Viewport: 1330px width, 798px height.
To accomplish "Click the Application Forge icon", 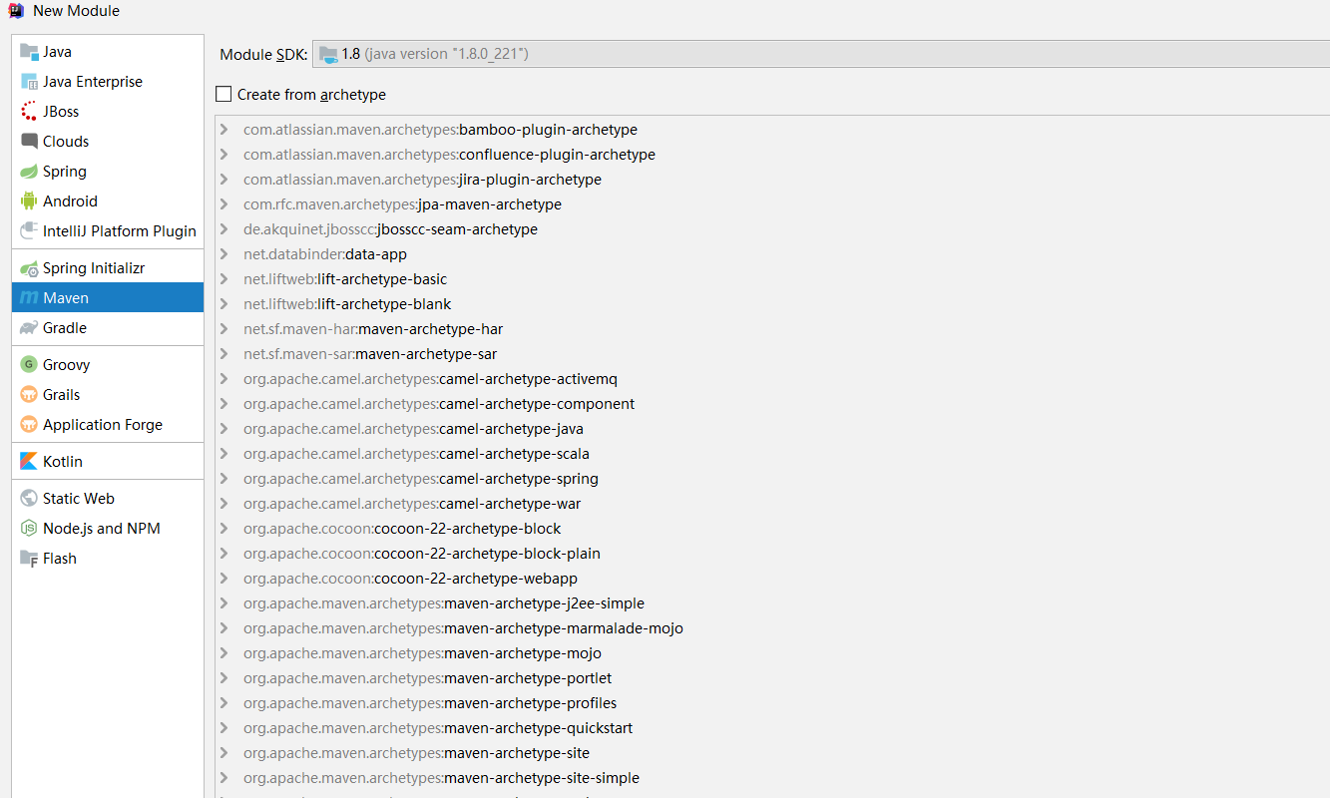I will (29, 425).
